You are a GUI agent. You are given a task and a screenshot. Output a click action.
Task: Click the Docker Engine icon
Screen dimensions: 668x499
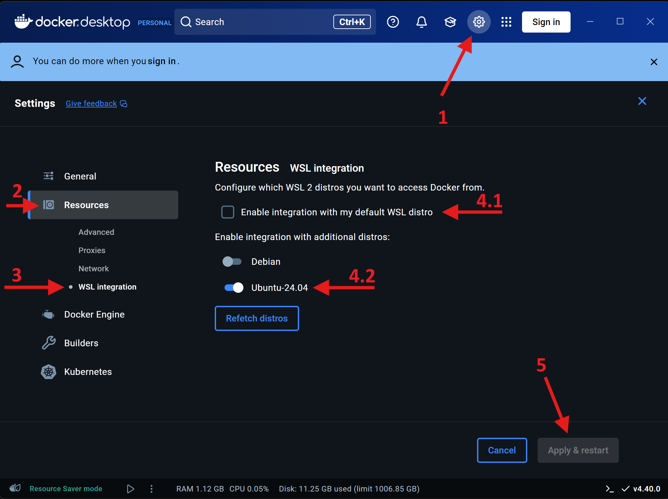[49, 314]
